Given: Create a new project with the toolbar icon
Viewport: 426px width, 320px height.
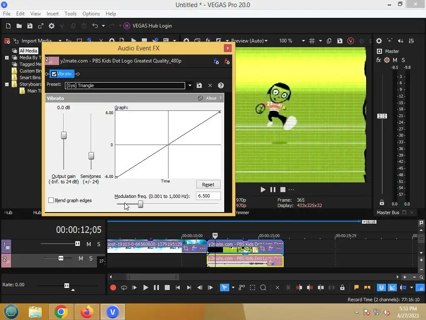Looking at the screenshot, I should pos(8,26).
